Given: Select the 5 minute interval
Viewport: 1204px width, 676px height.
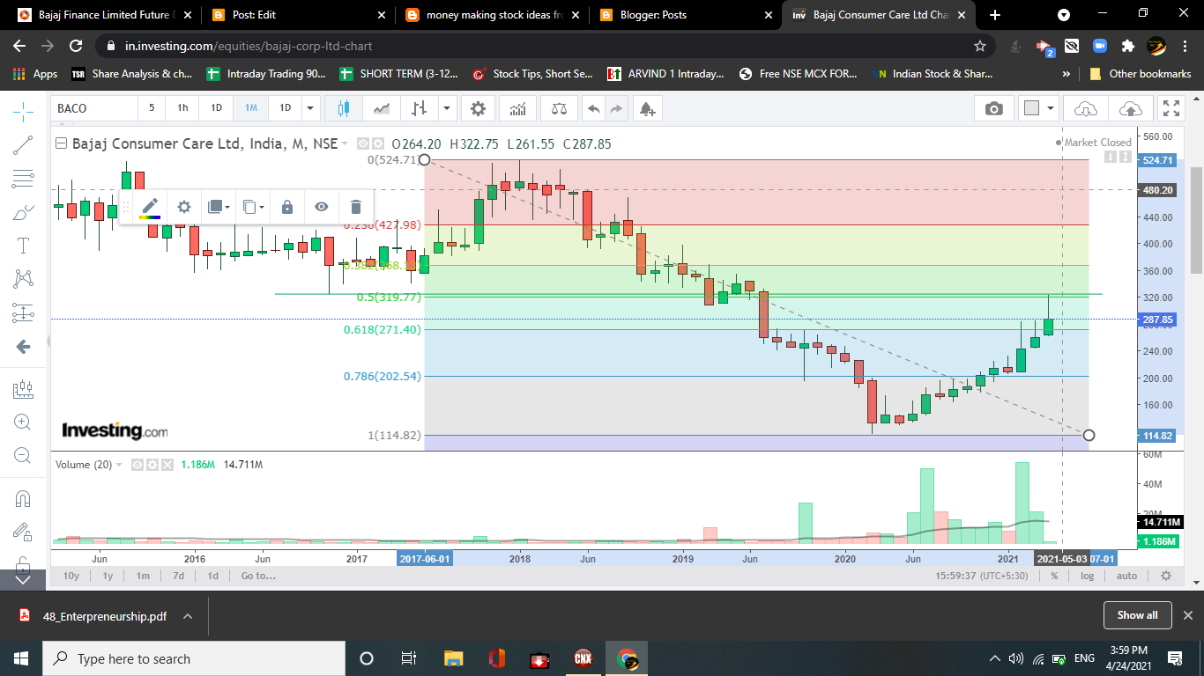Looking at the screenshot, I should coord(152,108).
